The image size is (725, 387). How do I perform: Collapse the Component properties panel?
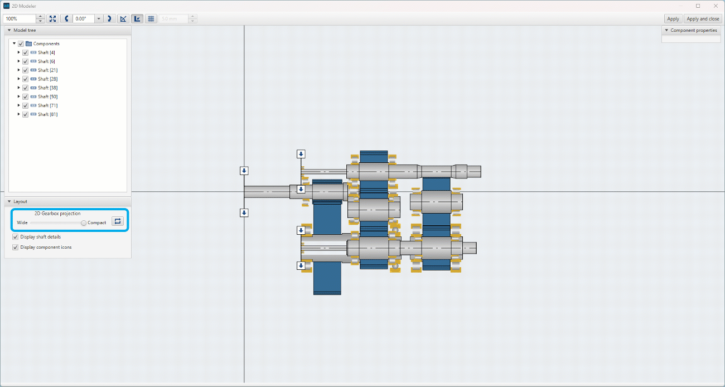666,31
